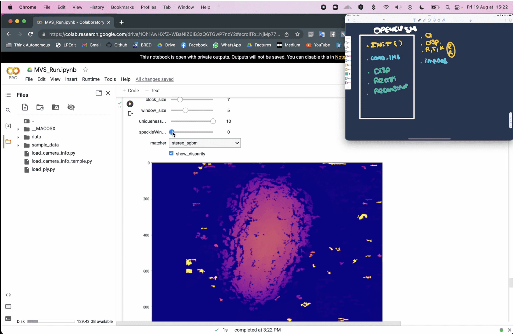The width and height of the screenshot is (513, 335).
Task: Toggle hidden files visibility icon
Action: coord(71,107)
